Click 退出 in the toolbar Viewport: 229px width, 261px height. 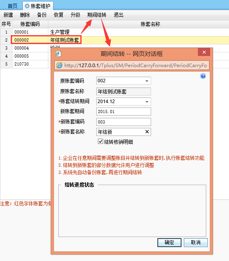click(x=118, y=15)
